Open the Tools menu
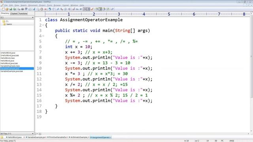The height and width of the screenshot is (142, 253). click(x=49, y=5)
